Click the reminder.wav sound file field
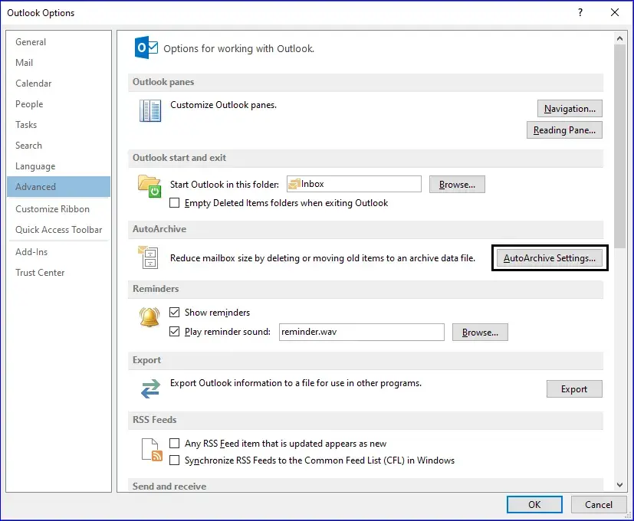The width and height of the screenshot is (634, 521). (x=360, y=332)
